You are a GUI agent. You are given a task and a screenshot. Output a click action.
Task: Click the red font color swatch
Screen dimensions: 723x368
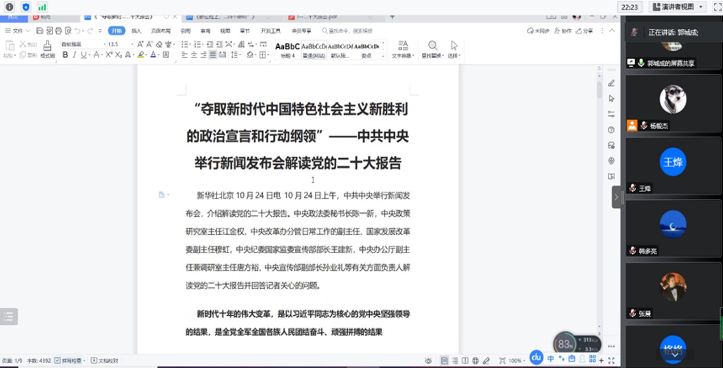[153, 55]
